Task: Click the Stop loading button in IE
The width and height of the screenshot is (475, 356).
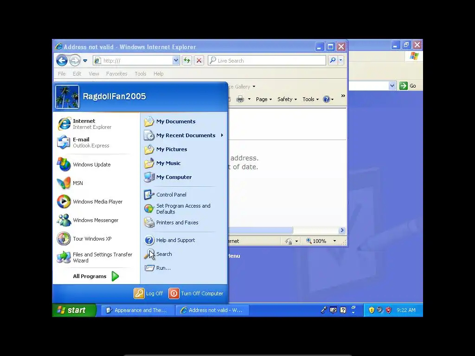Action: [x=199, y=61]
